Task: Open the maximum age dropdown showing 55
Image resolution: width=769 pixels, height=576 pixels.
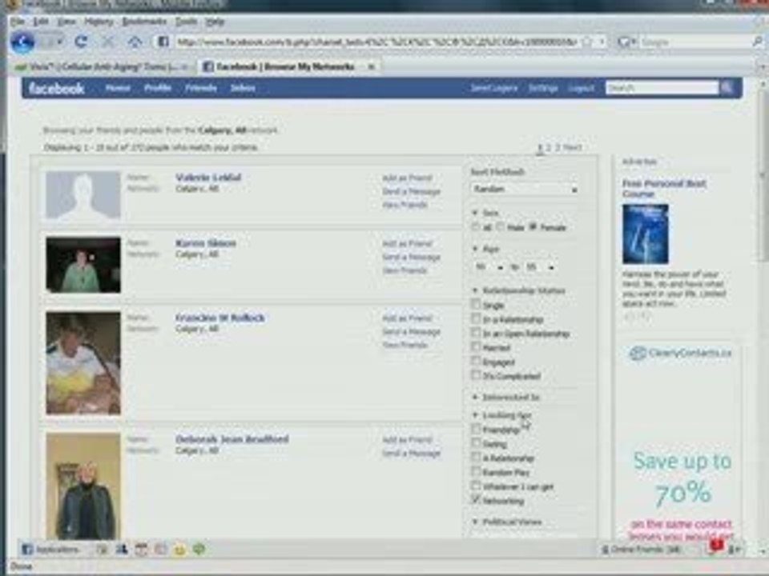Action: [539, 267]
